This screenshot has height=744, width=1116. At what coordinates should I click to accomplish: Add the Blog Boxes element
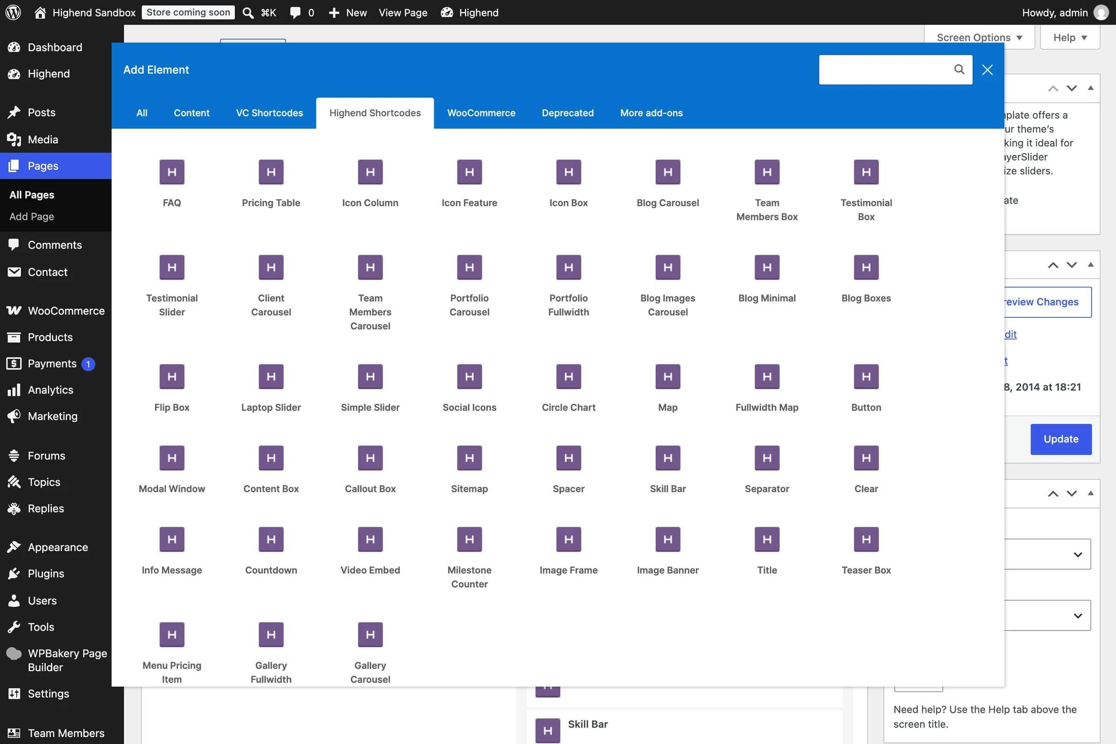tap(866, 279)
